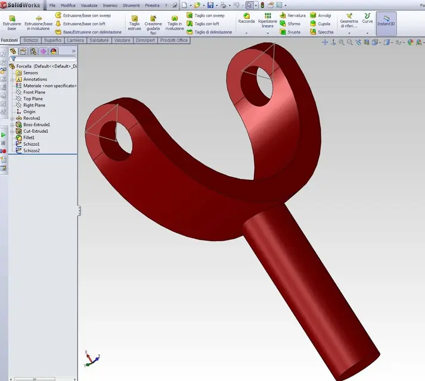Viewport: 425px width, 381px height.
Task: Click the feature tree filter field
Action: [x=43, y=59]
